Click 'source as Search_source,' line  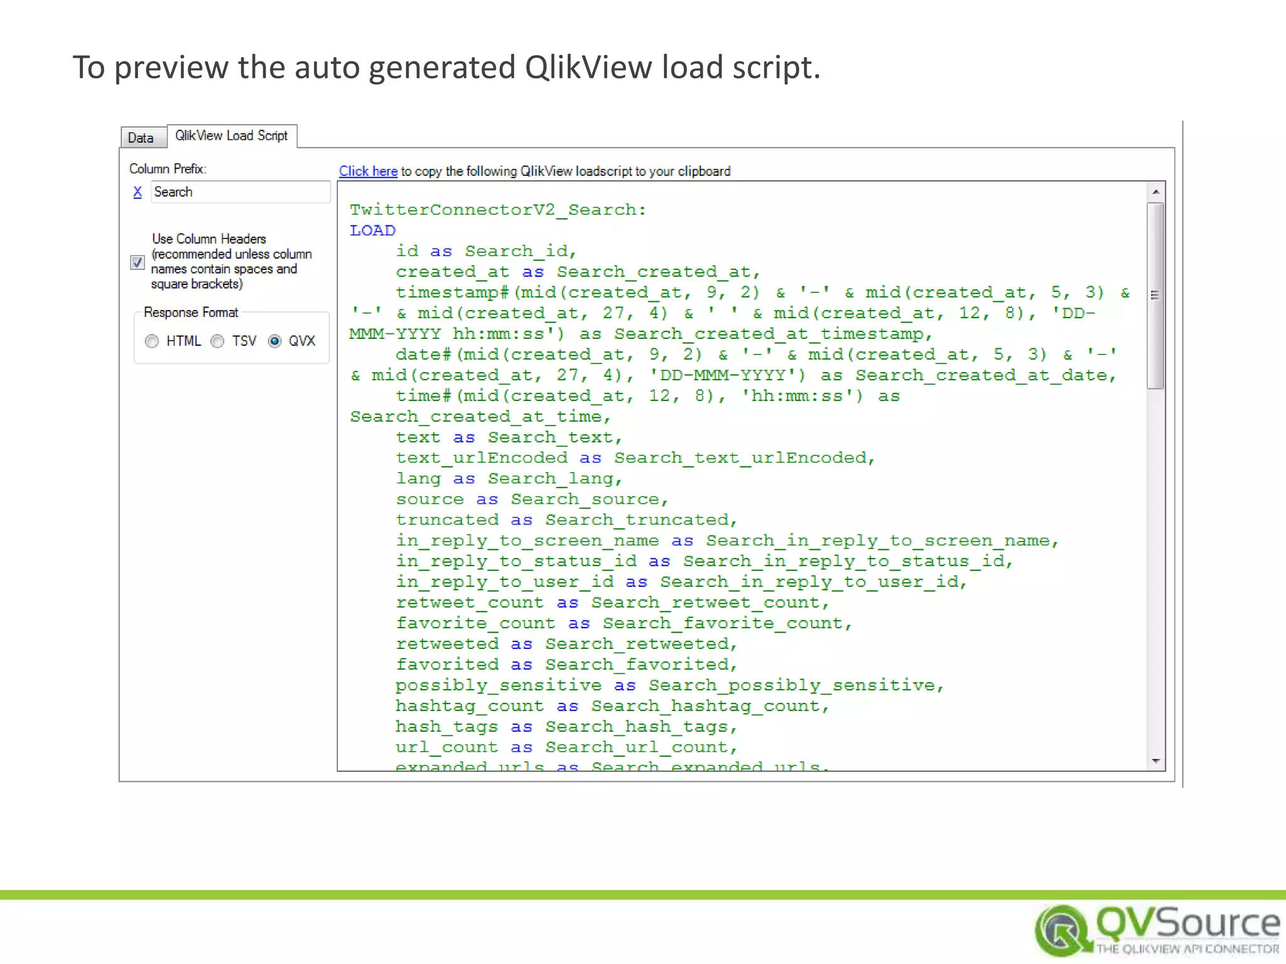pos(532,500)
